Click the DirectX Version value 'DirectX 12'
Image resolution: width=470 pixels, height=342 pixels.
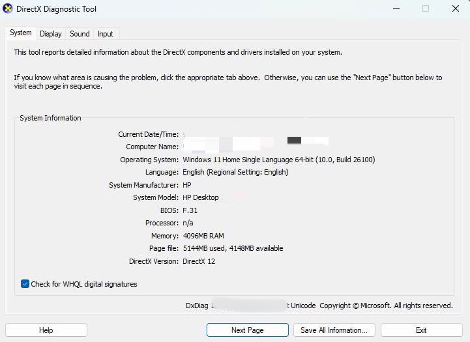pyautogui.click(x=199, y=261)
